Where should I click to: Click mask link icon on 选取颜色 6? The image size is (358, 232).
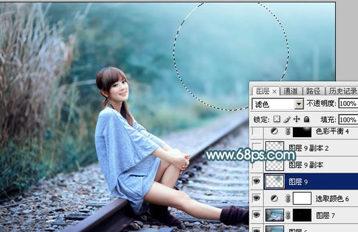288,199
